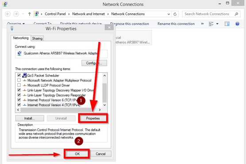Open Help question mark icon

point(238,23)
